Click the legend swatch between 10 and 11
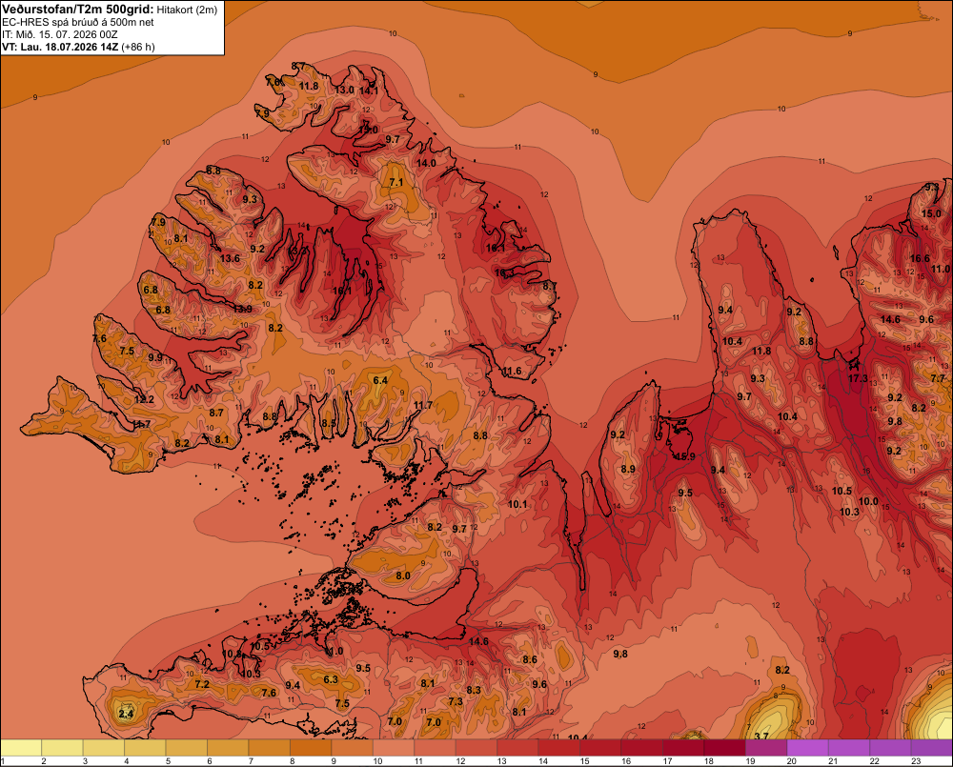This screenshot has height=767, width=953. (x=394, y=748)
